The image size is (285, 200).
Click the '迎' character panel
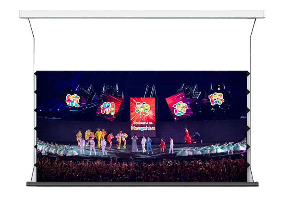[x=179, y=106]
